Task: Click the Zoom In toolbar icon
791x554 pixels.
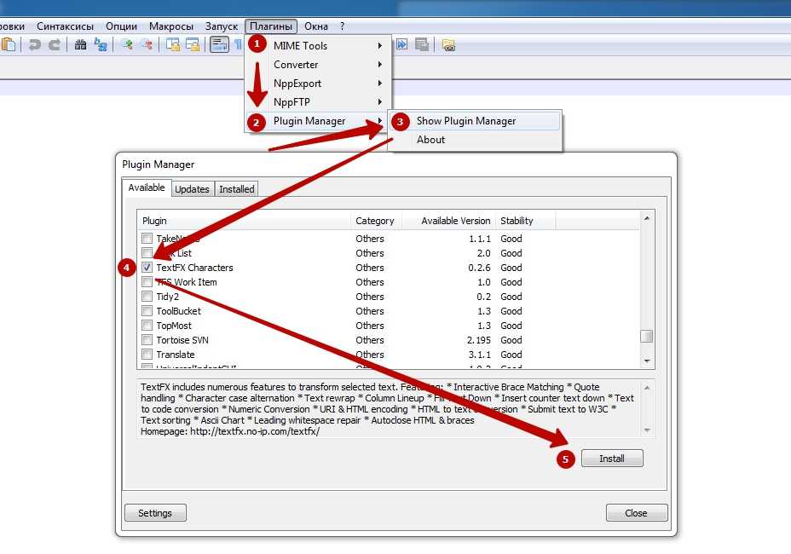Action: click(x=127, y=45)
